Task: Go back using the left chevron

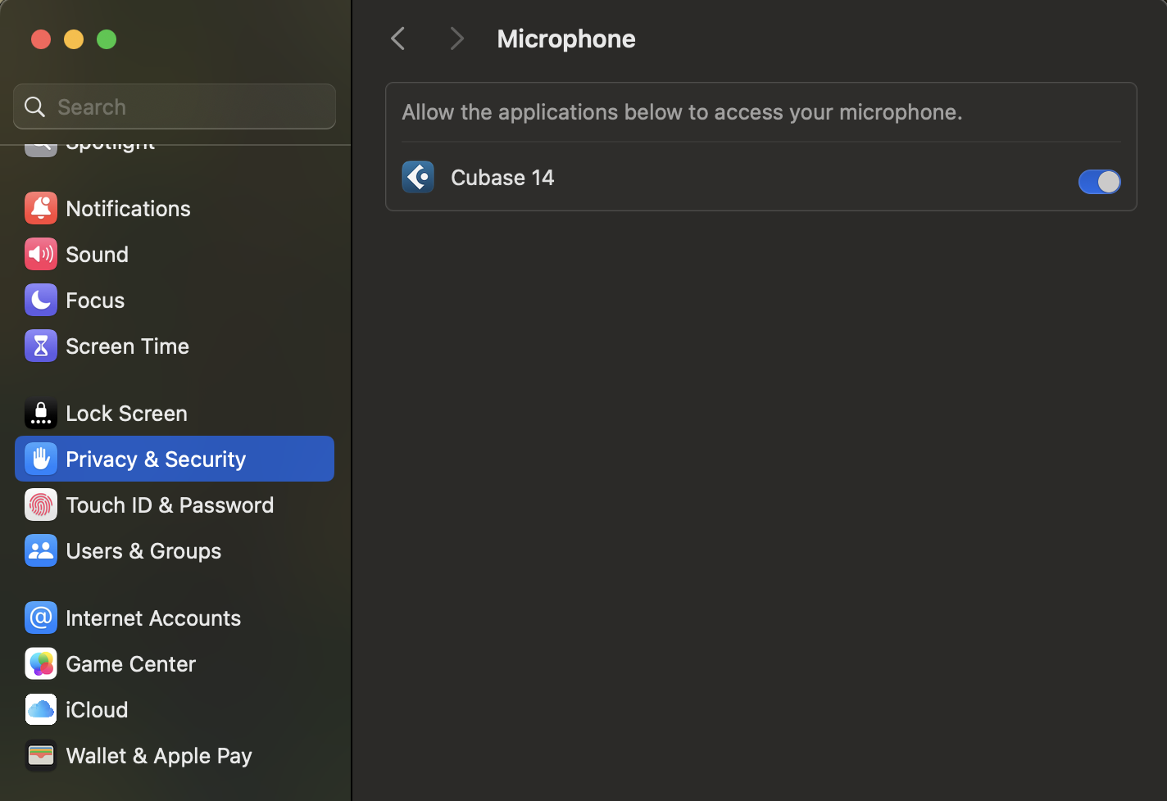Action: [398, 38]
